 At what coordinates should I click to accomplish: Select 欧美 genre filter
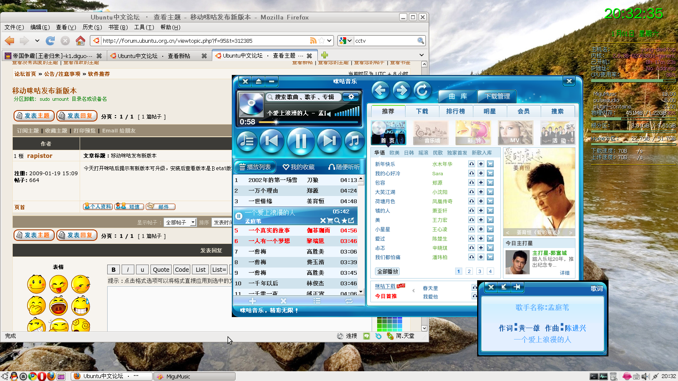click(x=395, y=153)
